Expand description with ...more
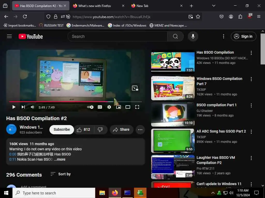Screen dimensions: 265x198 pos(60,159)
